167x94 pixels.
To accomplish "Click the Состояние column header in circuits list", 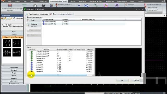I will (x=31, y=50).
